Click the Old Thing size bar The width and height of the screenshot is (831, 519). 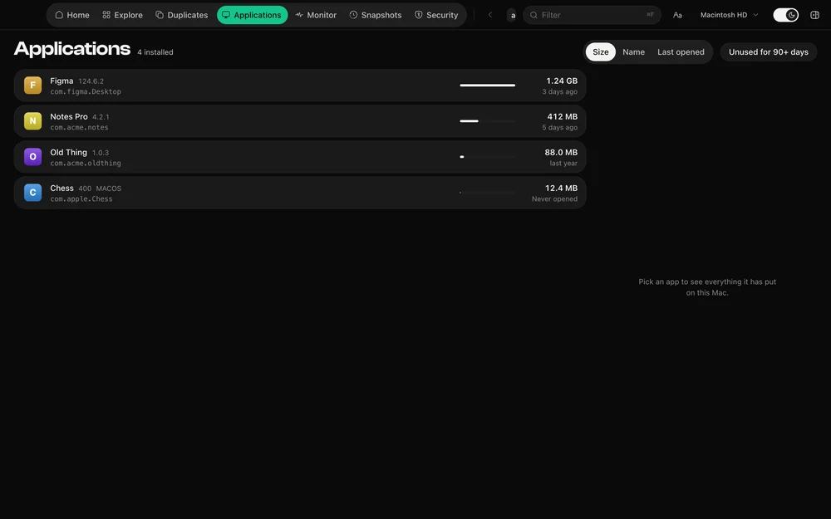488,157
